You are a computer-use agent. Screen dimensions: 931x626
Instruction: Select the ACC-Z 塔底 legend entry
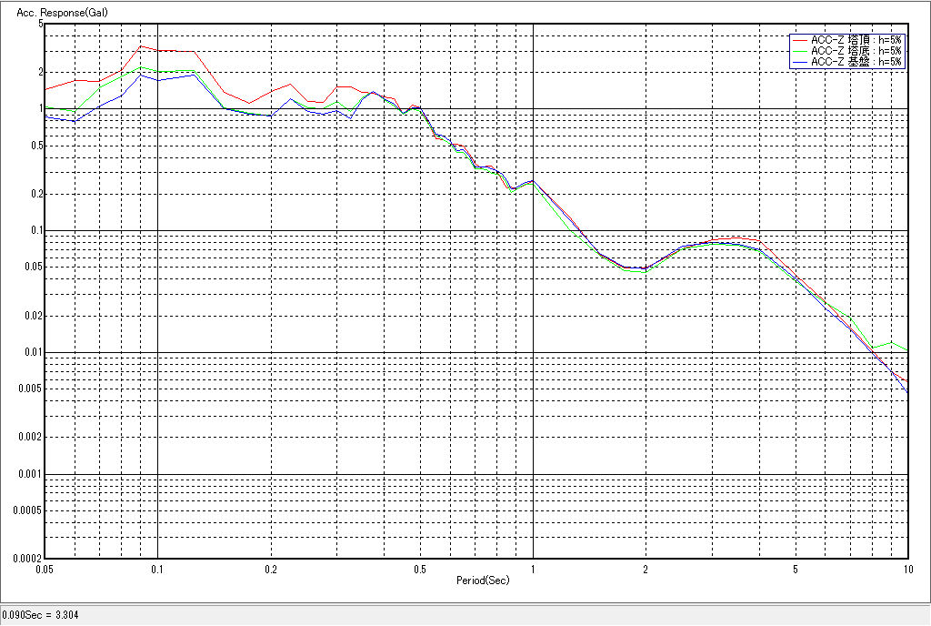pos(856,51)
